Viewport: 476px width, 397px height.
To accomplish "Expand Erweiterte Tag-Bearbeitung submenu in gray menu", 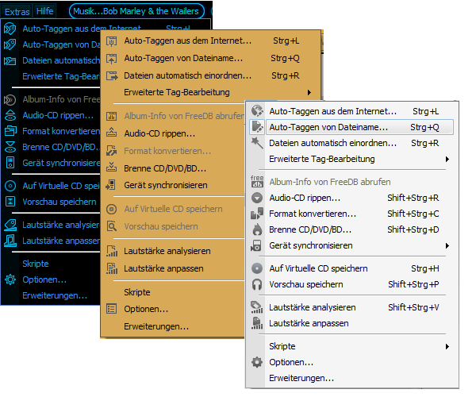I will pyautogui.click(x=447, y=160).
